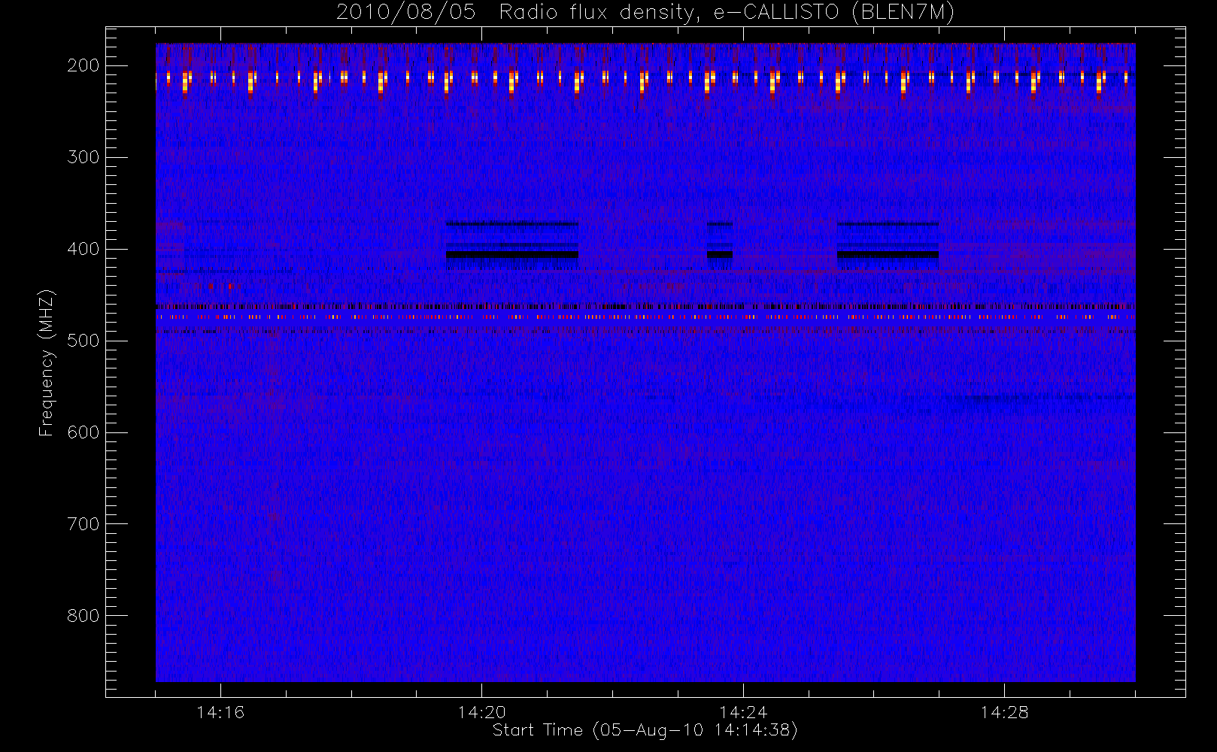The height and width of the screenshot is (752, 1217).
Task: Click the 500 frequency tick label
Action: (x=83, y=341)
